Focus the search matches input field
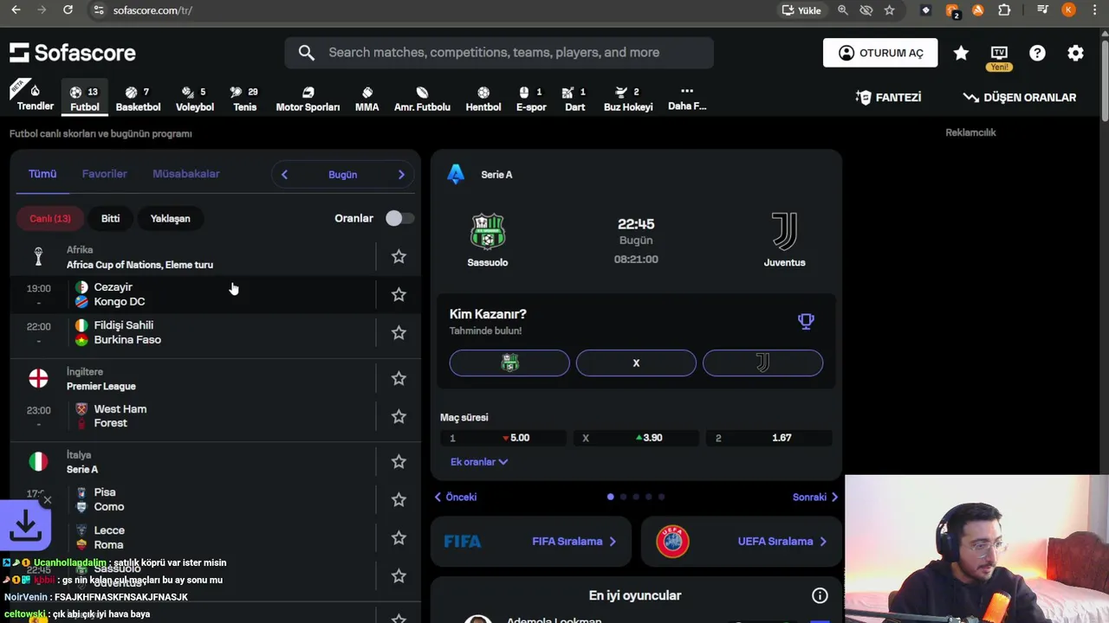Viewport: 1109px width, 623px height. coord(499,53)
